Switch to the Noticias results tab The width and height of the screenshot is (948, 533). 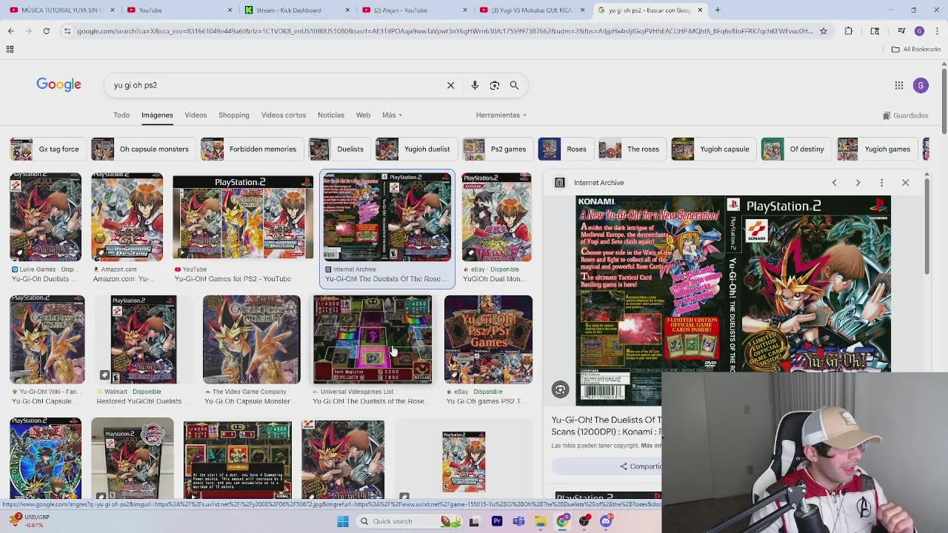(x=331, y=115)
